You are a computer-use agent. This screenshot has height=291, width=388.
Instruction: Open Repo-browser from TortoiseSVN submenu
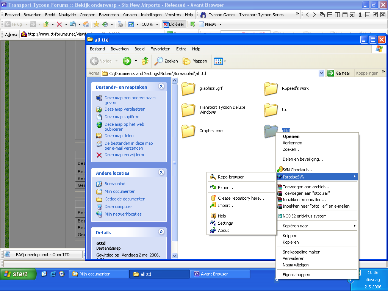(x=241, y=177)
